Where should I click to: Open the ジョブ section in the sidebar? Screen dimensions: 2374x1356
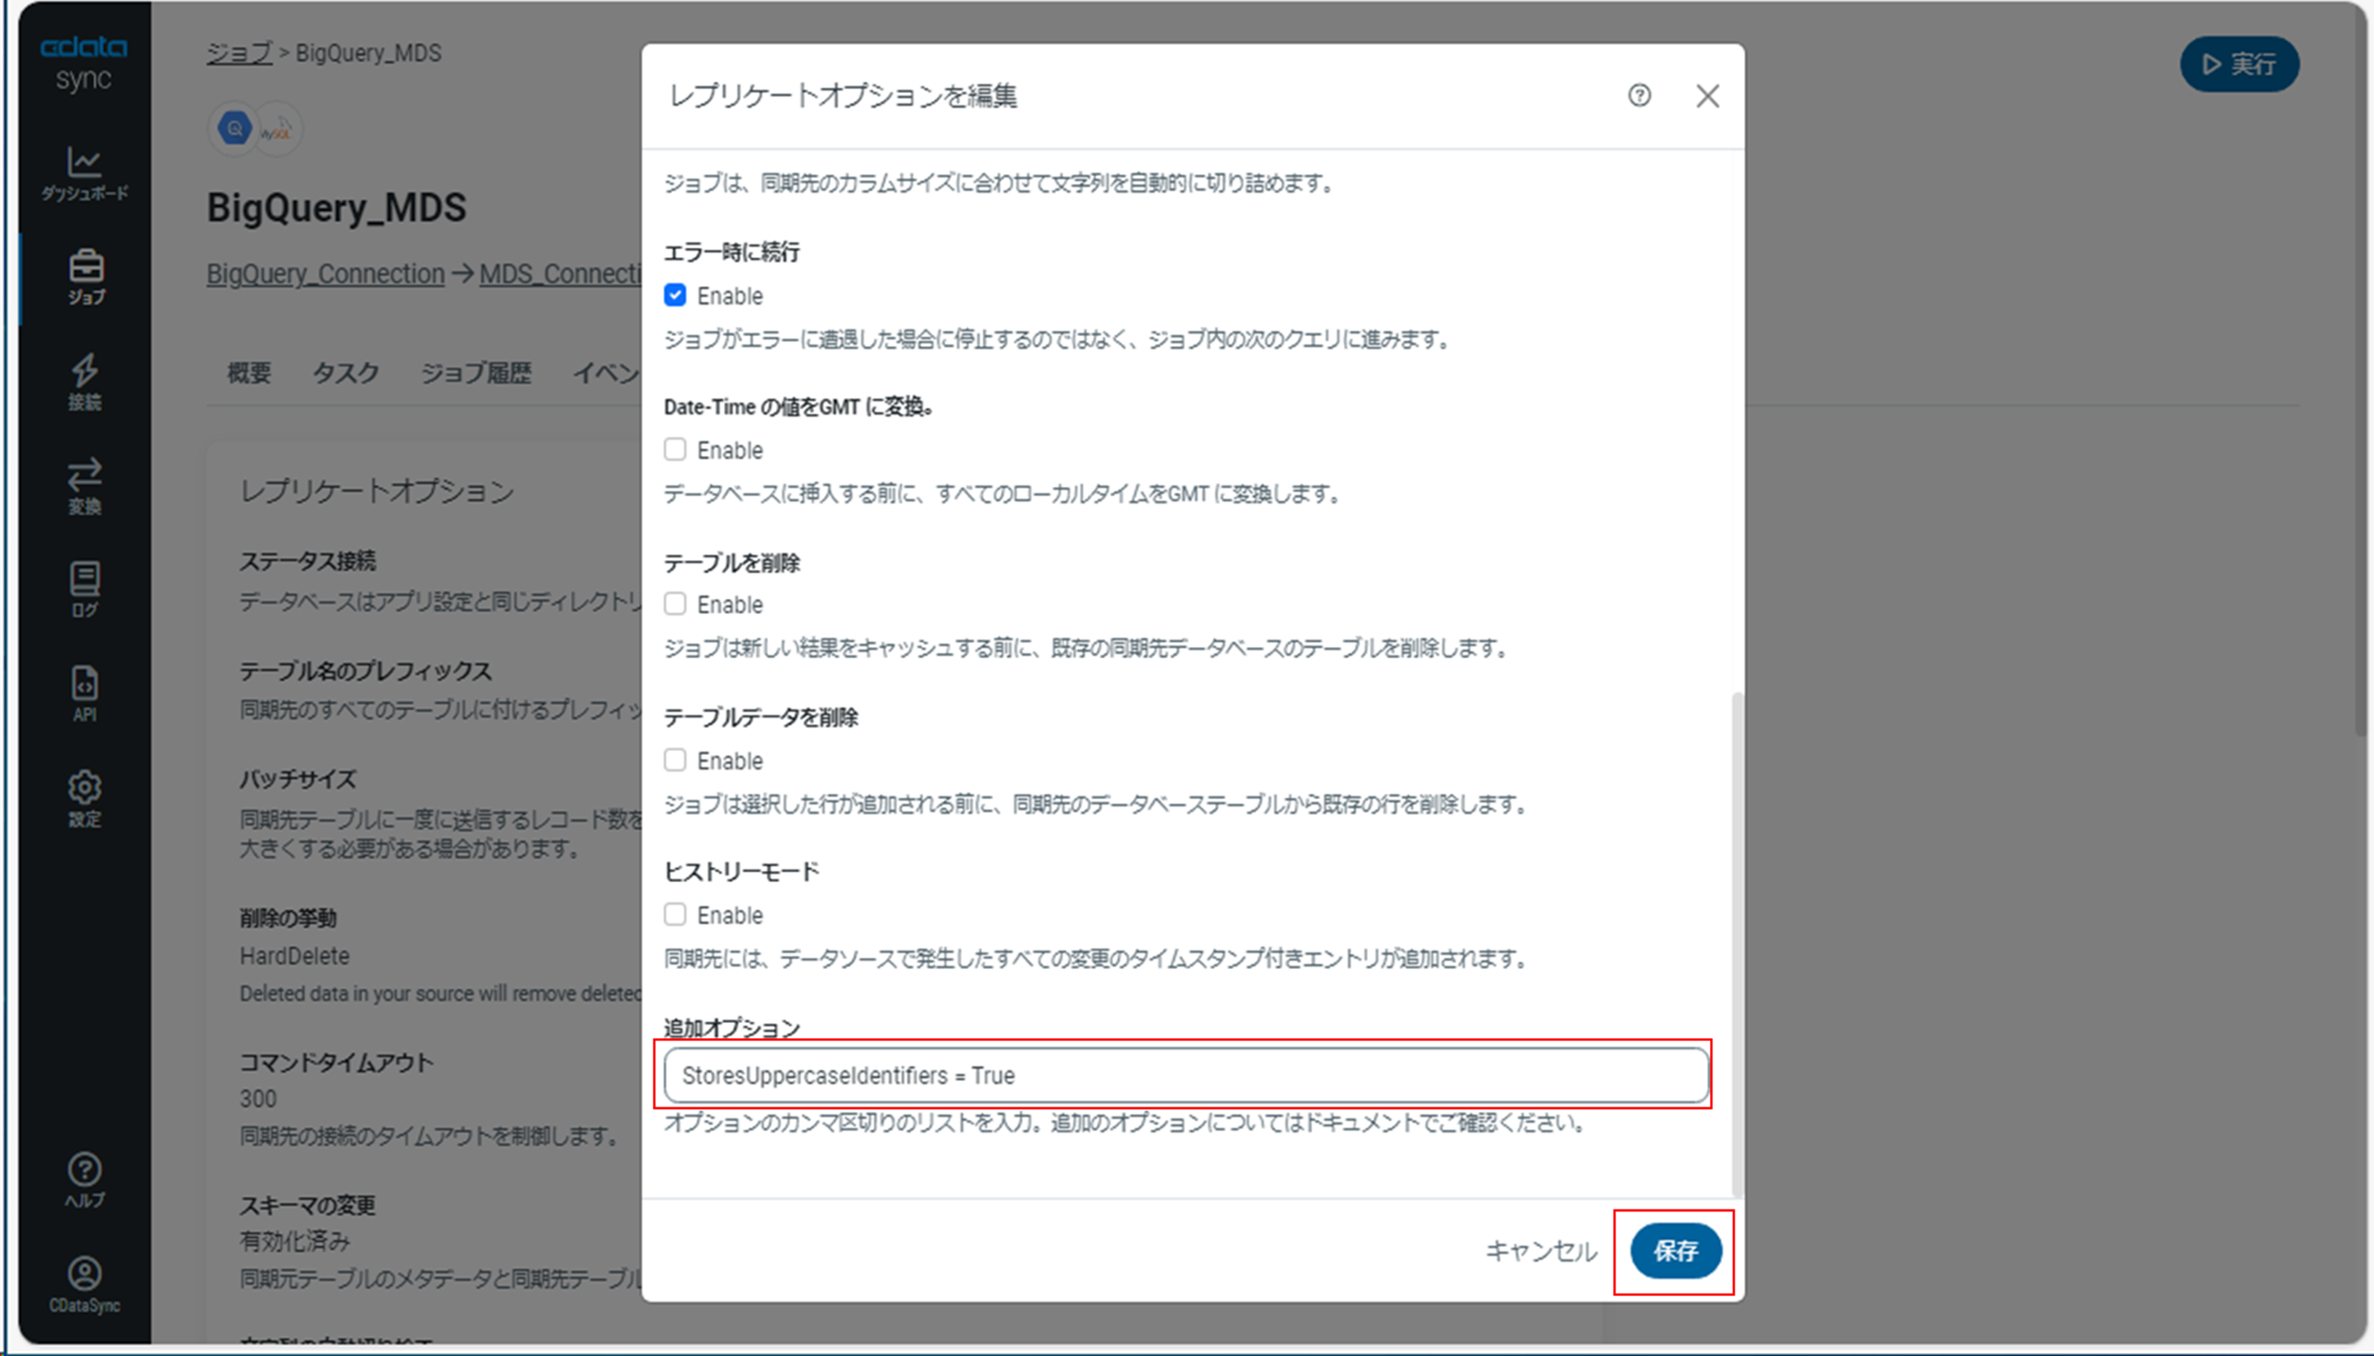click(84, 278)
